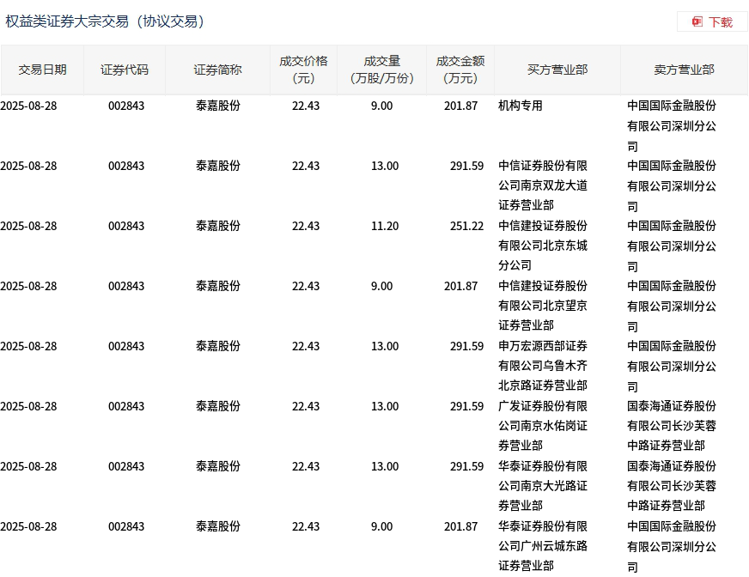
Task: Click the 成交量(万股/万份) column header
Action: (381, 70)
